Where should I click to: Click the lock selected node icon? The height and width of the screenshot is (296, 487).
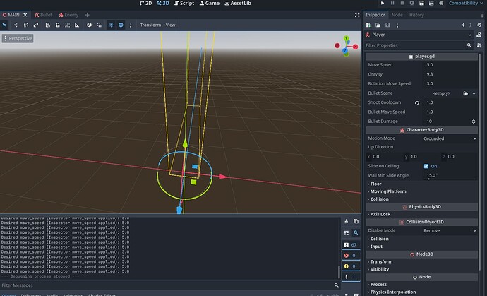click(57, 25)
